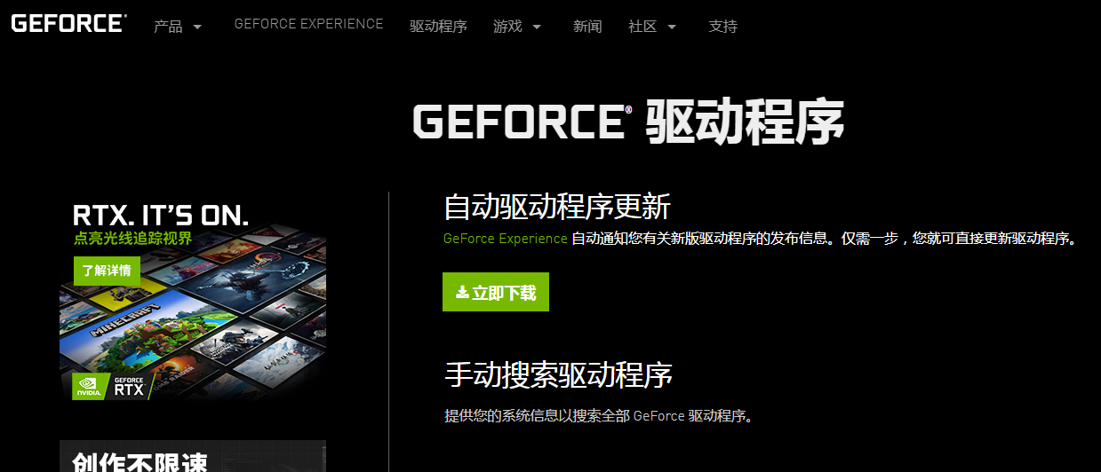Go to the 新闻 page
Image resolution: width=1101 pixels, height=472 pixels.
pyautogui.click(x=587, y=27)
